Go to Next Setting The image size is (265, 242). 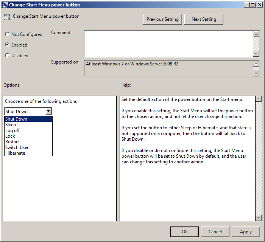click(x=204, y=19)
